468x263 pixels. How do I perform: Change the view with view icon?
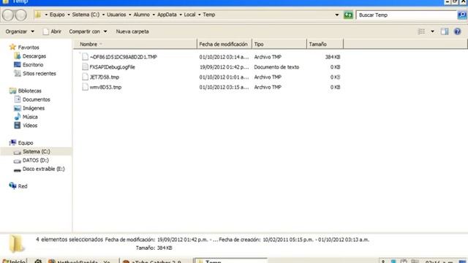click(421, 31)
